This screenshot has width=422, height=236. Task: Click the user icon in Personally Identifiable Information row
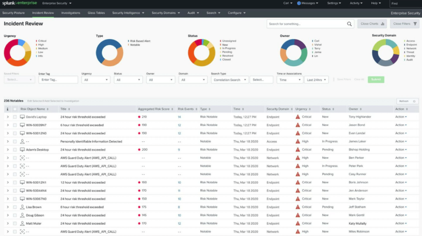[22, 141]
